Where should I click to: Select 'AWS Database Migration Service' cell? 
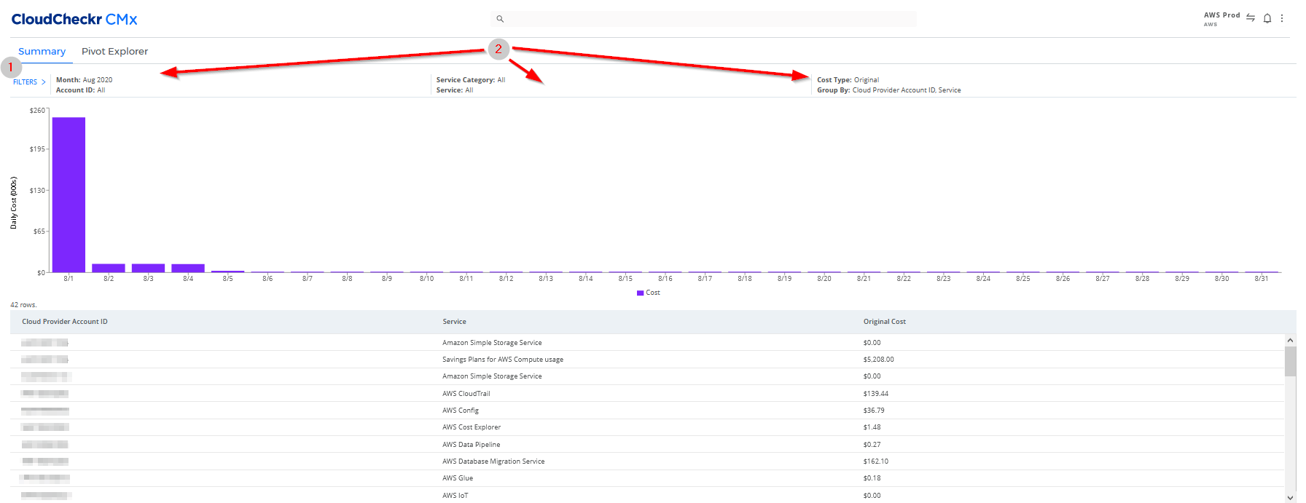pos(493,462)
